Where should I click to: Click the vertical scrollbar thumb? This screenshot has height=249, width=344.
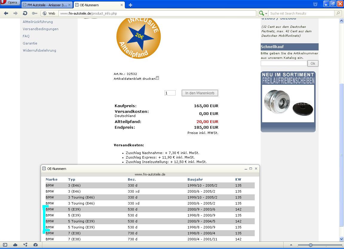pos(341,155)
